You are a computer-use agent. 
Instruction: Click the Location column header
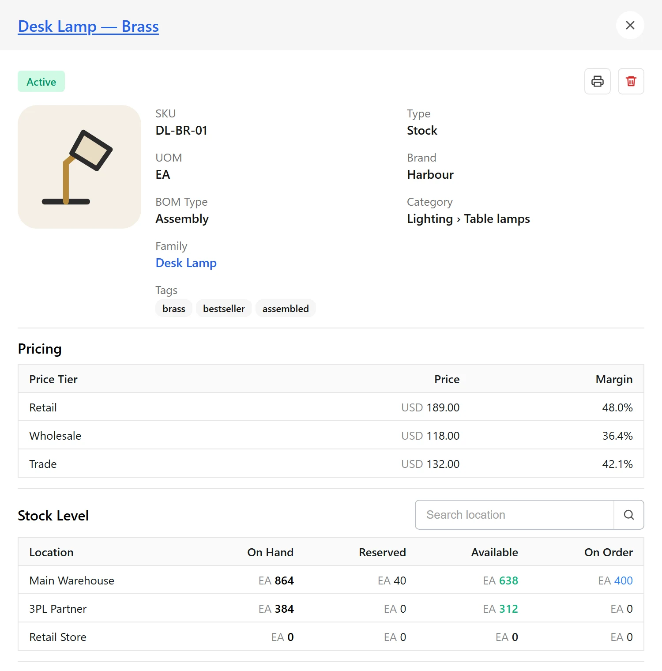tap(51, 552)
